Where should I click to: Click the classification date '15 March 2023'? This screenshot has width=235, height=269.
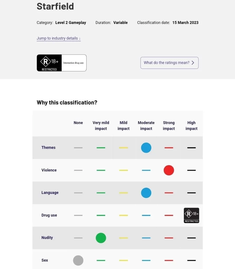(x=185, y=23)
